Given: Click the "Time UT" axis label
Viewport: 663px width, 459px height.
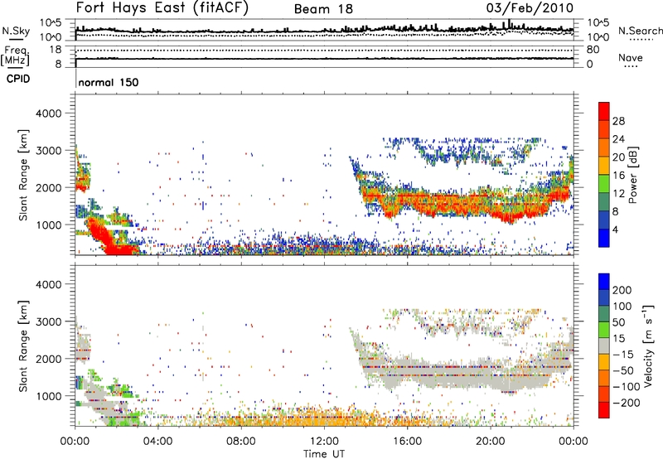Looking at the screenshot, I should 324,454.
